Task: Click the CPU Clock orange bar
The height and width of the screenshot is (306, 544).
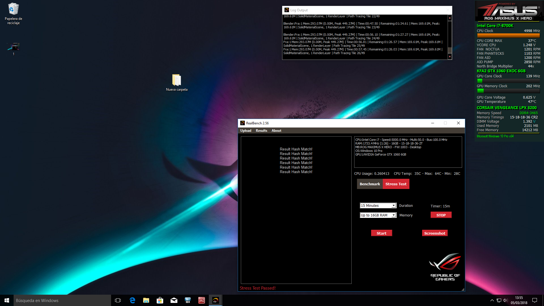Action: pyautogui.click(x=508, y=35)
